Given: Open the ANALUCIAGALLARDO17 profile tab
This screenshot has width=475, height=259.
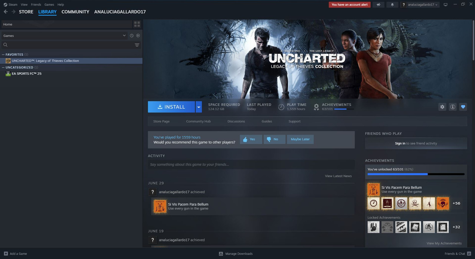Looking at the screenshot, I should [120, 12].
